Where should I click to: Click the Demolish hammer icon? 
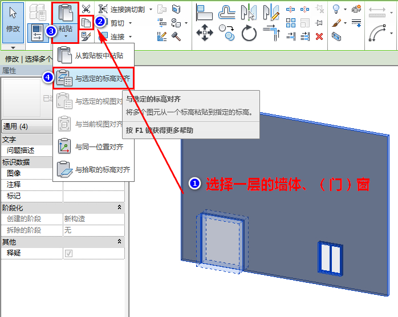pos(176,36)
